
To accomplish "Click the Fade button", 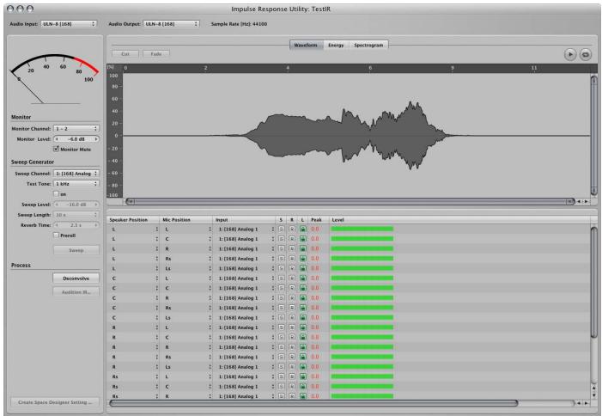I will (x=156, y=54).
